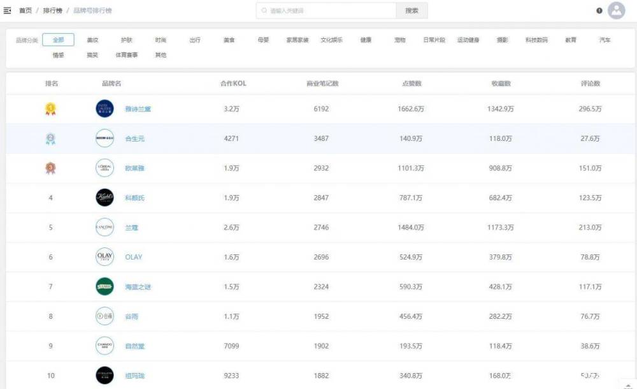Click the L'Oreal brand logo
Viewport: 637px width, 389px height.
point(104,168)
